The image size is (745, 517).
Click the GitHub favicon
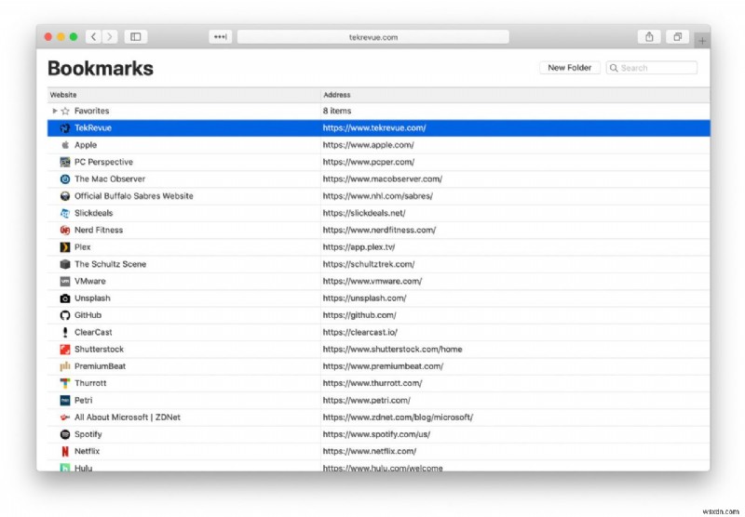(65, 315)
